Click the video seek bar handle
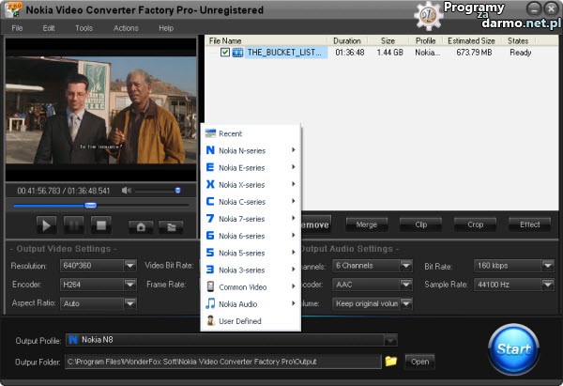This screenshot has height=386, width=563. [x=90, y=205]
